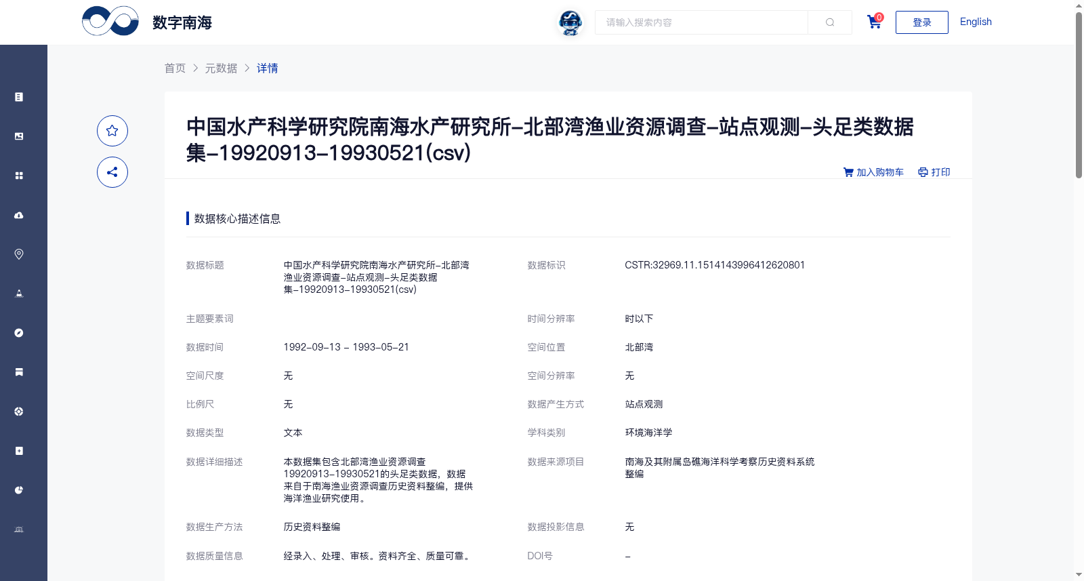Switch language to English
The height and width of the screenshot is (581, 1084).
(x=976, y=22)
